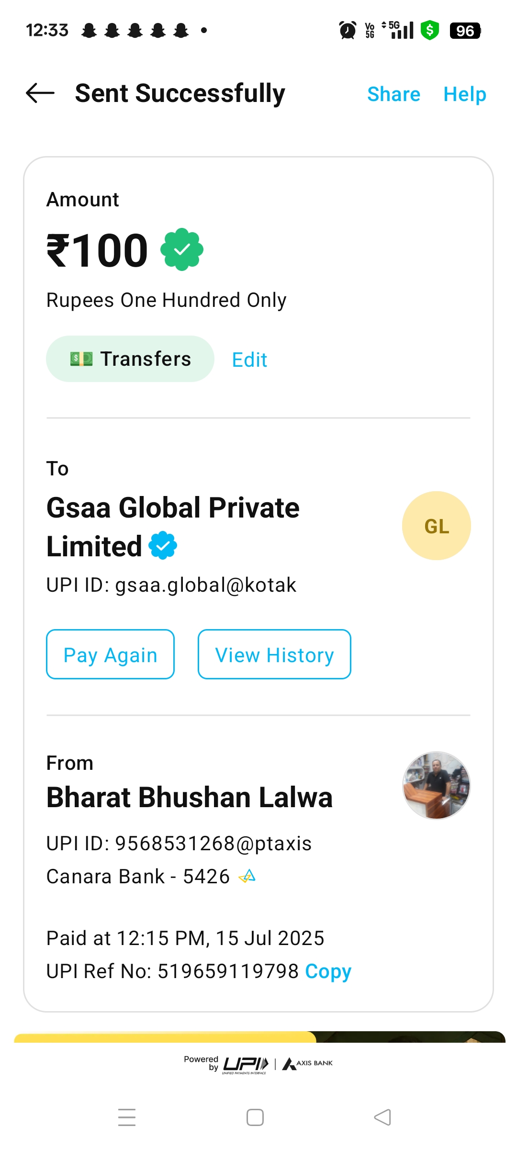The image size is (517, 1149).
Task: Tap the UPI logo in the footer
Action: click(246, 1064)
